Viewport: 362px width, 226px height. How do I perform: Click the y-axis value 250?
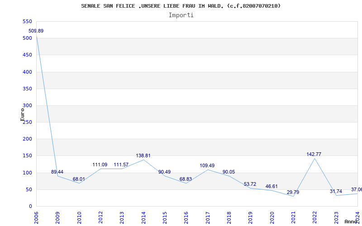27,122
